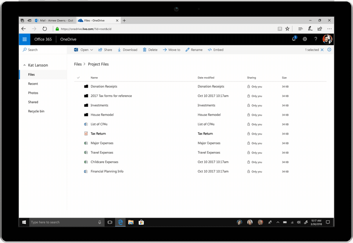The image size is (353, 243).
Task: Refresh the page in the browser
Action: click(45, 29)
